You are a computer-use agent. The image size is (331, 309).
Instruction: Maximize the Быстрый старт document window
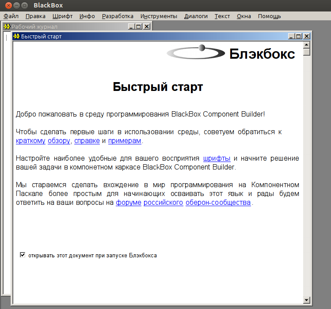[x=299, y=37]
